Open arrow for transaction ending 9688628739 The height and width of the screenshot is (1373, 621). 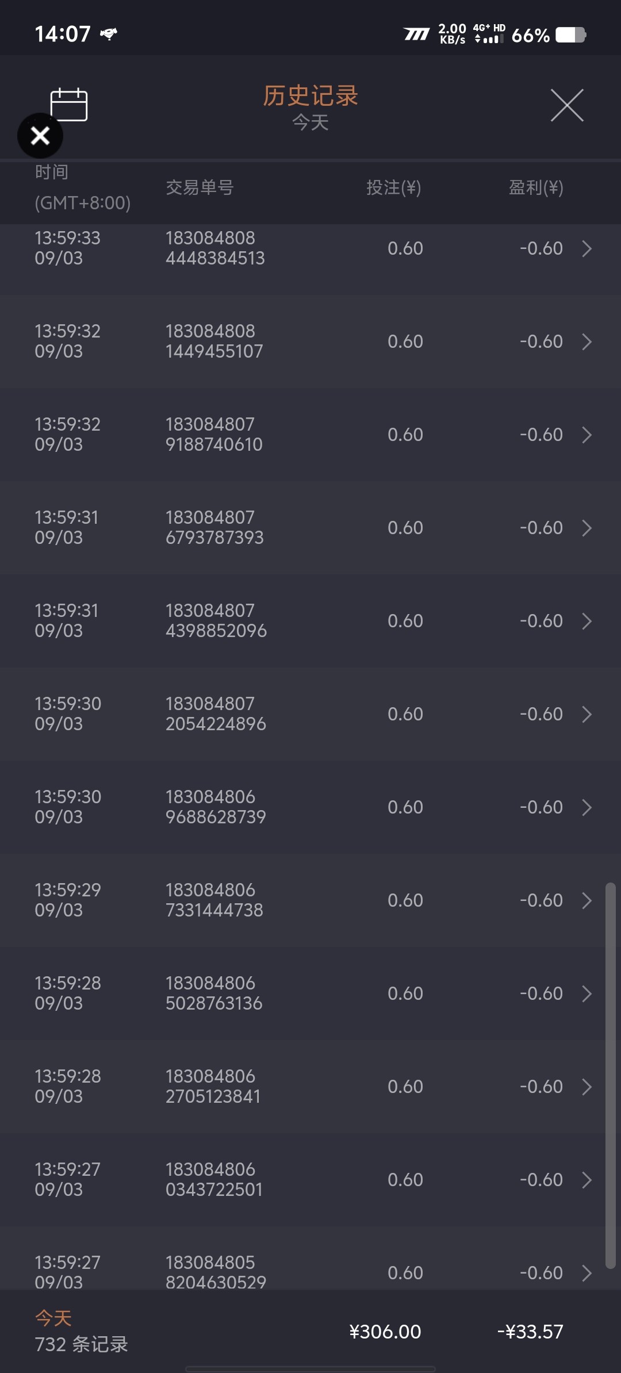586,807
